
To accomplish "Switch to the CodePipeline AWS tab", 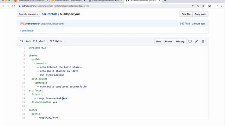I will (x=31, y=1).
